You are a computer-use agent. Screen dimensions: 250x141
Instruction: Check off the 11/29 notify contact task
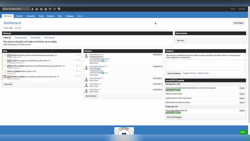[x=5, y=55]
